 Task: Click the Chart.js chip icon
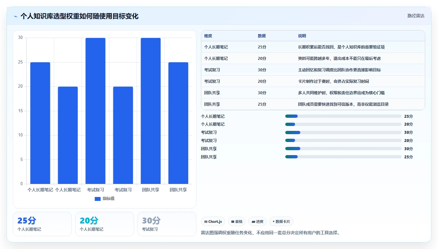pyautogui.click(x=206, y=222)
